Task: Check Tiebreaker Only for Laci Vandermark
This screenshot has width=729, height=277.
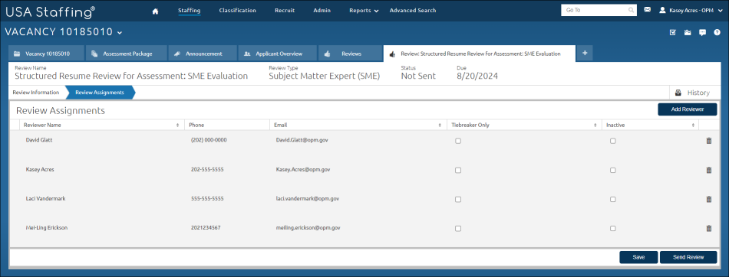Action: click(458, 200)
